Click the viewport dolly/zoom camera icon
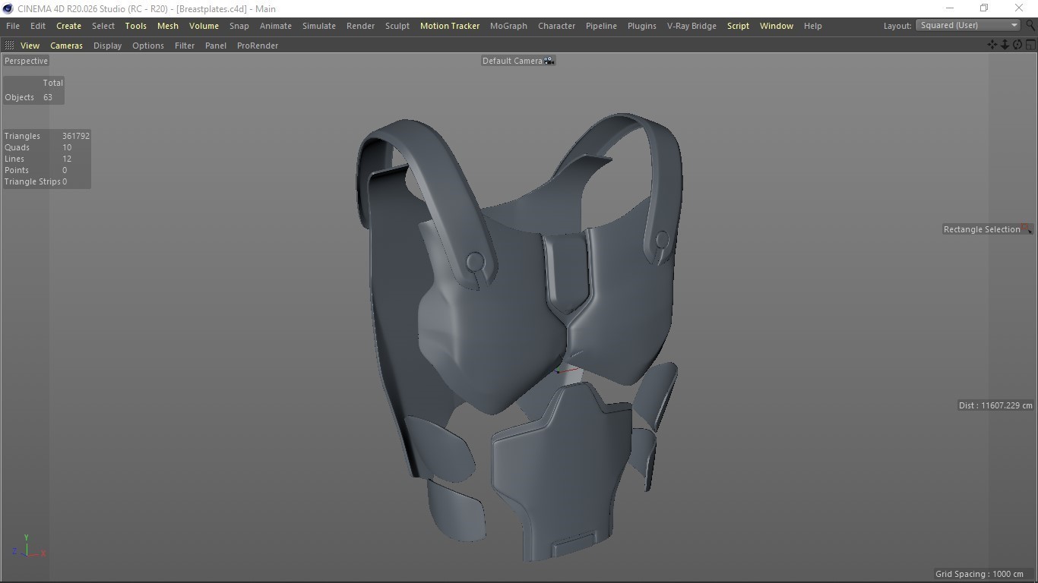The width and height of the screenshot is (1038, 583). click(1005, 45)
